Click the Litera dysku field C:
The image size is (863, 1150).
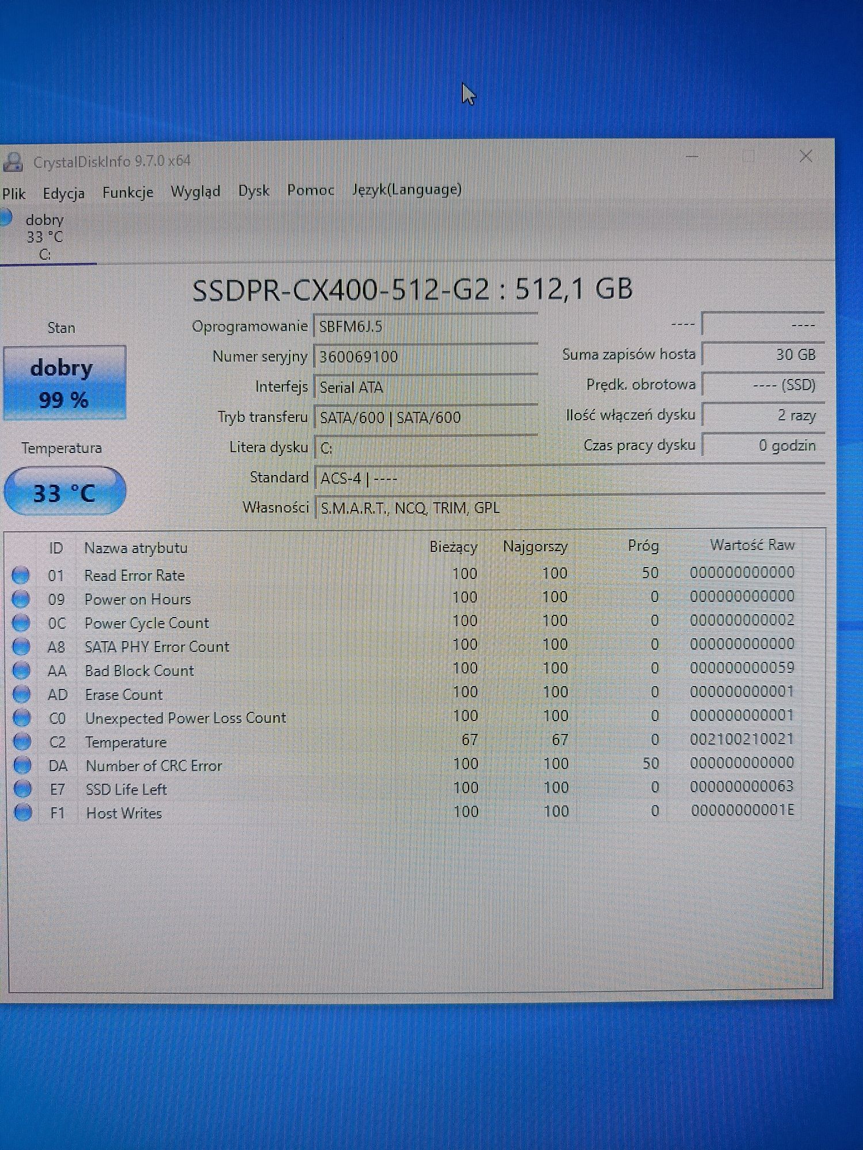426,447
